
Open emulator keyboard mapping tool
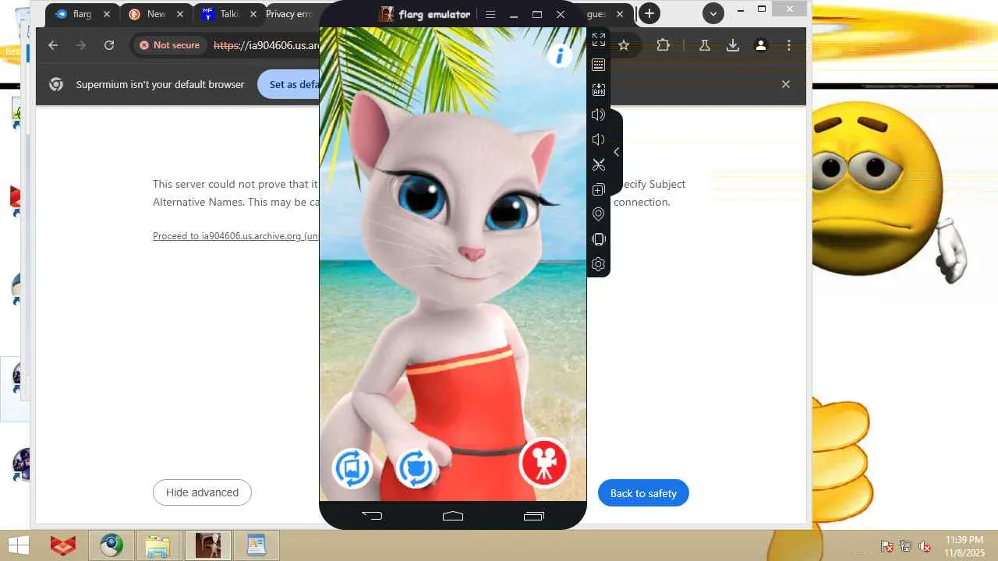point(599,65)
